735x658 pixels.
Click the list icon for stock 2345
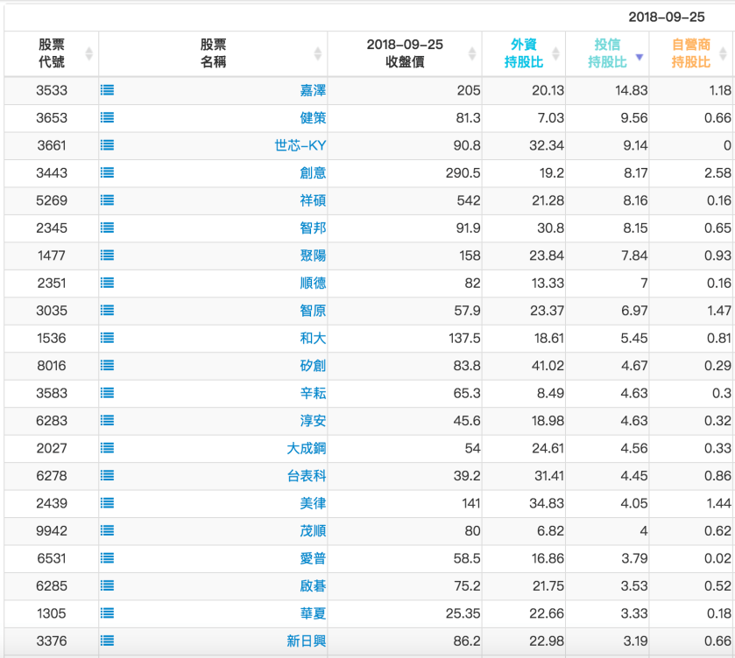click(x=107, y=227)
